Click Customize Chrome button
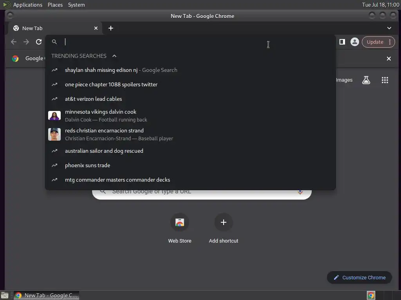The image size is (401, 300). click(359, 278)
